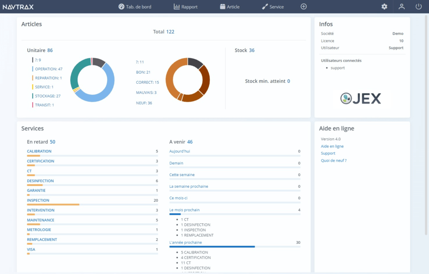Viewport: 429px width, 274px height.
Task: Open the settings gear icon
Action: click(384, 6)
